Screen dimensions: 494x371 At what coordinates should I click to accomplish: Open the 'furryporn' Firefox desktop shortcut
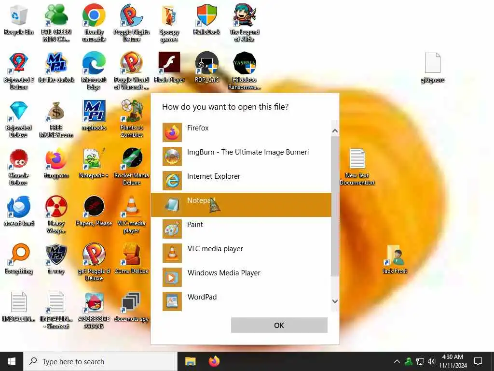[56, 163]
